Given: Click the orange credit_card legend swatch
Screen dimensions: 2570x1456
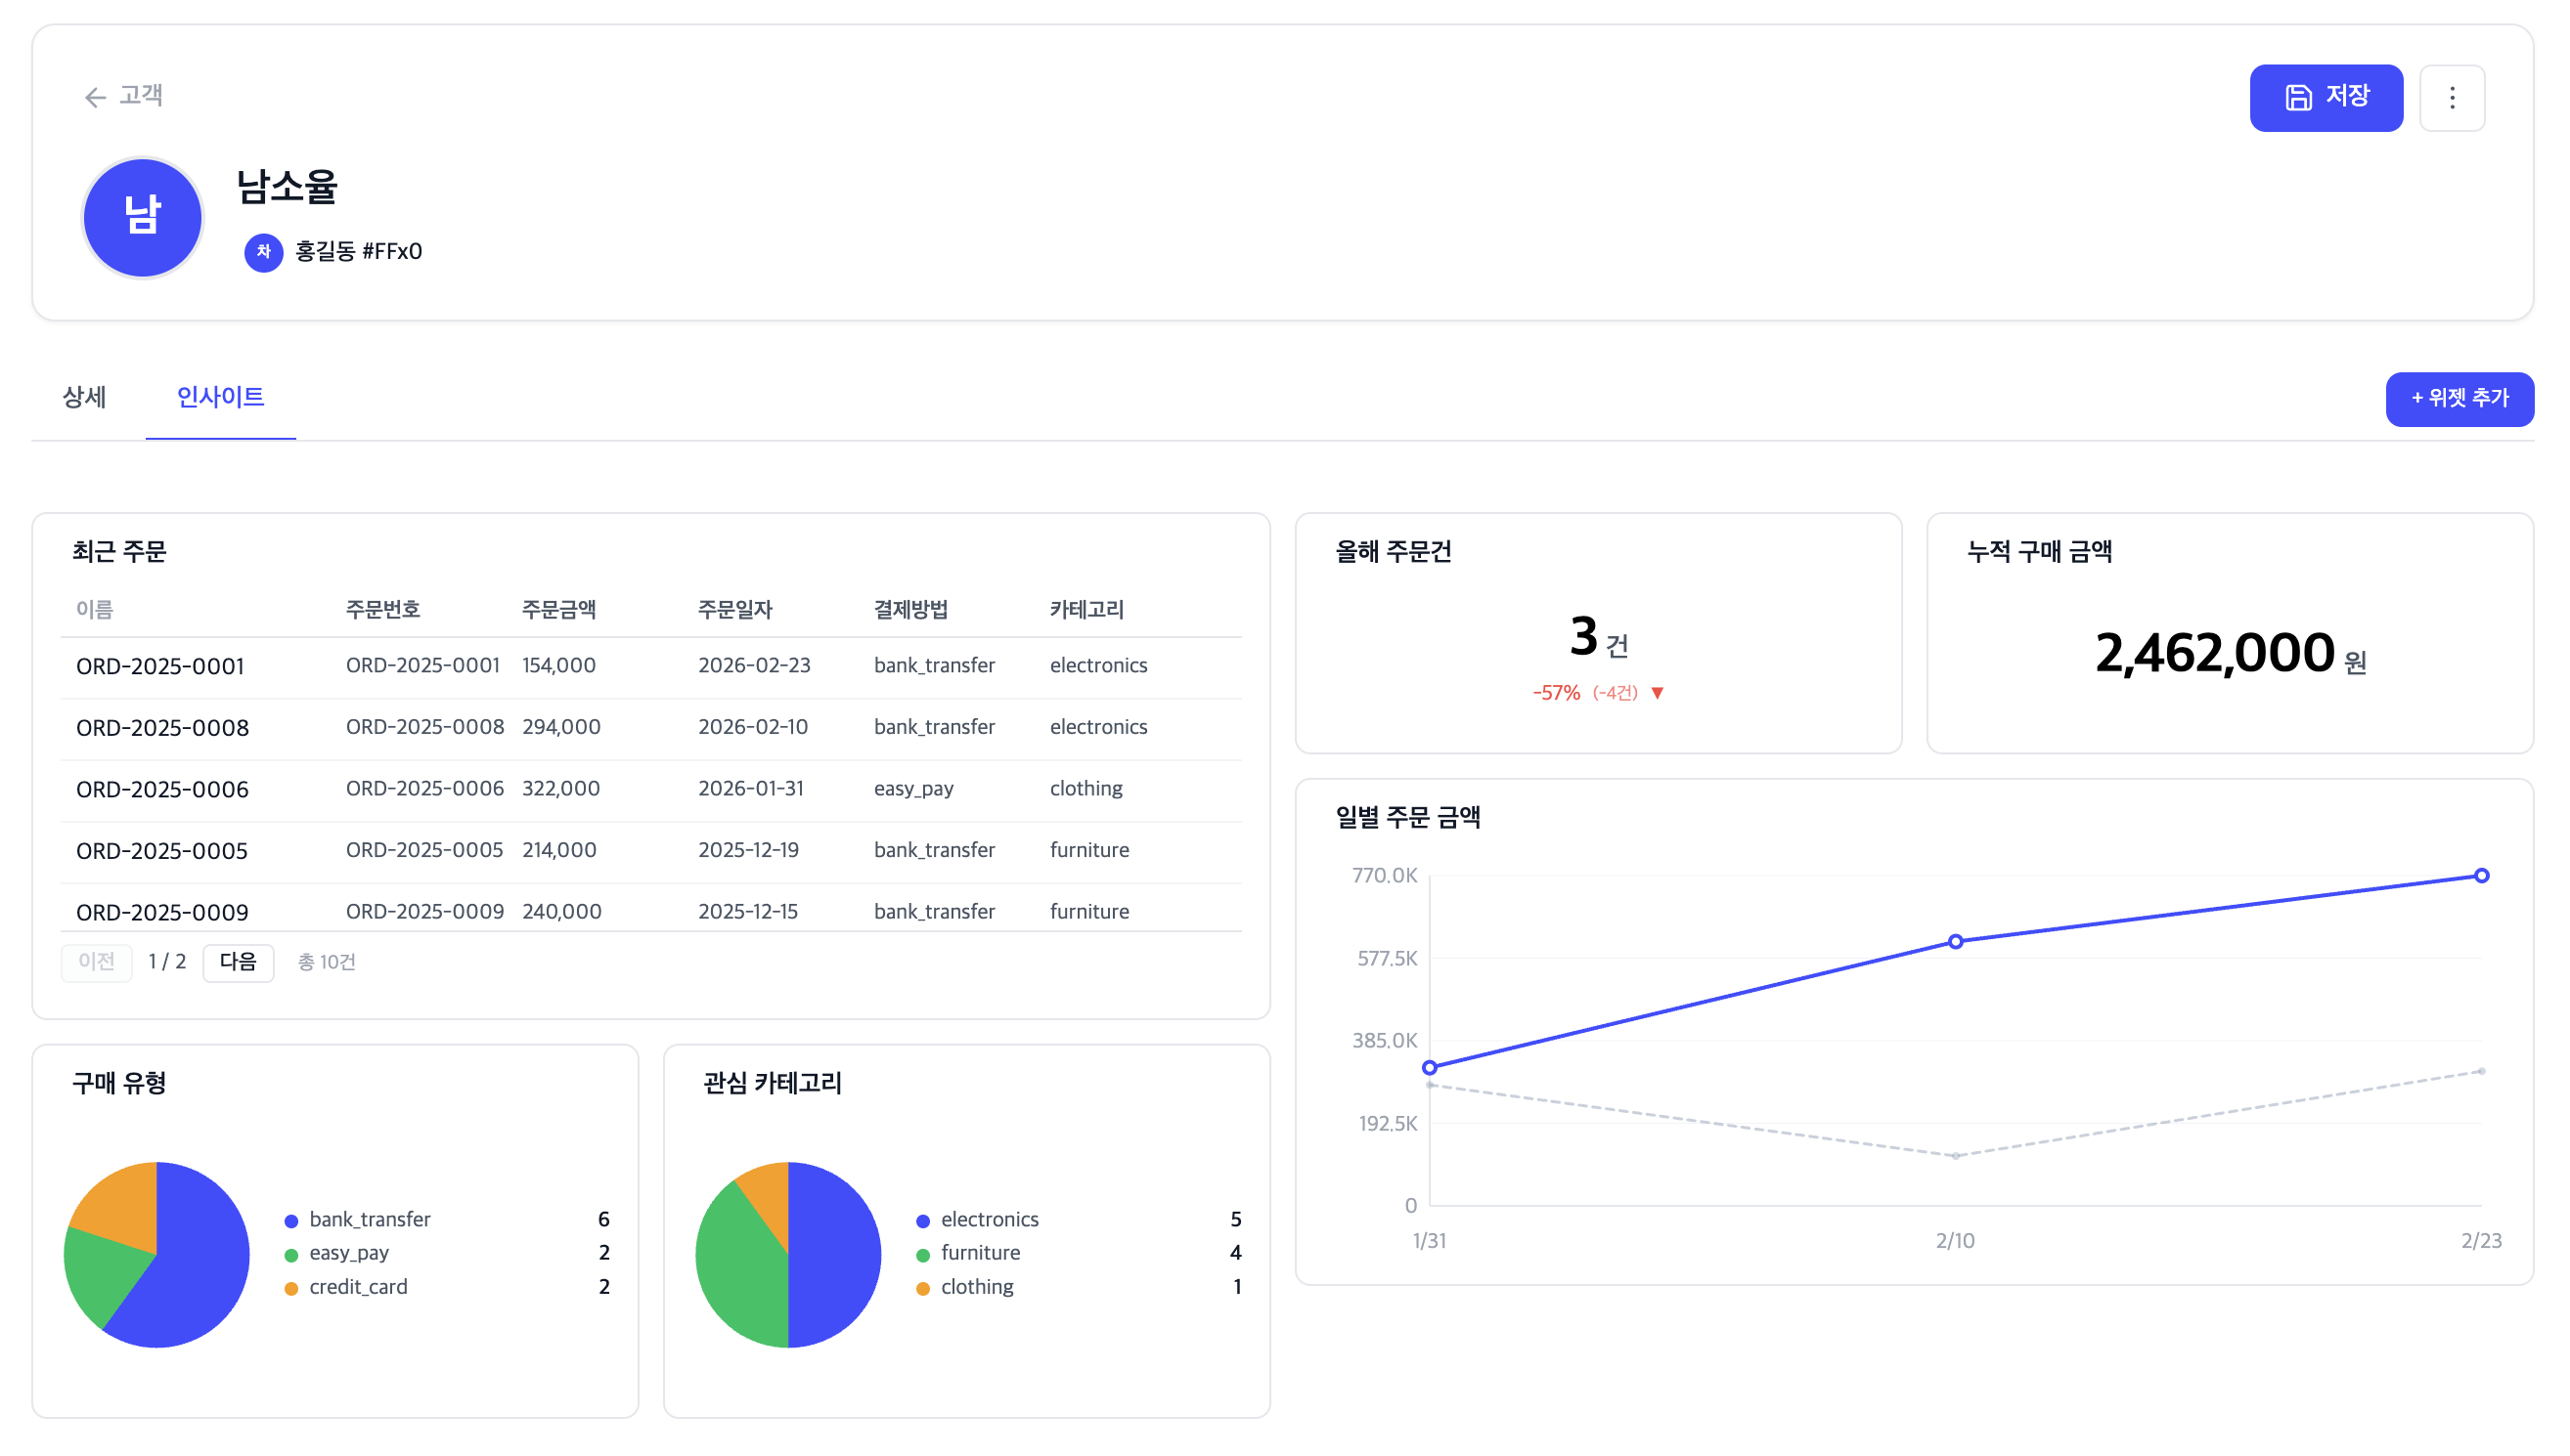Looking at the screenshot, I should click(x=291, y=1288).
